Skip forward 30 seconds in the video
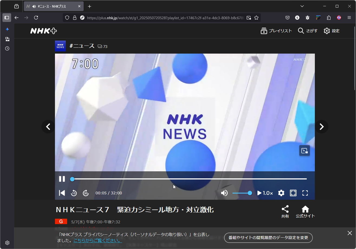Image resolution: width=356 pixels, height=249 pixels. tap(86, 193)
